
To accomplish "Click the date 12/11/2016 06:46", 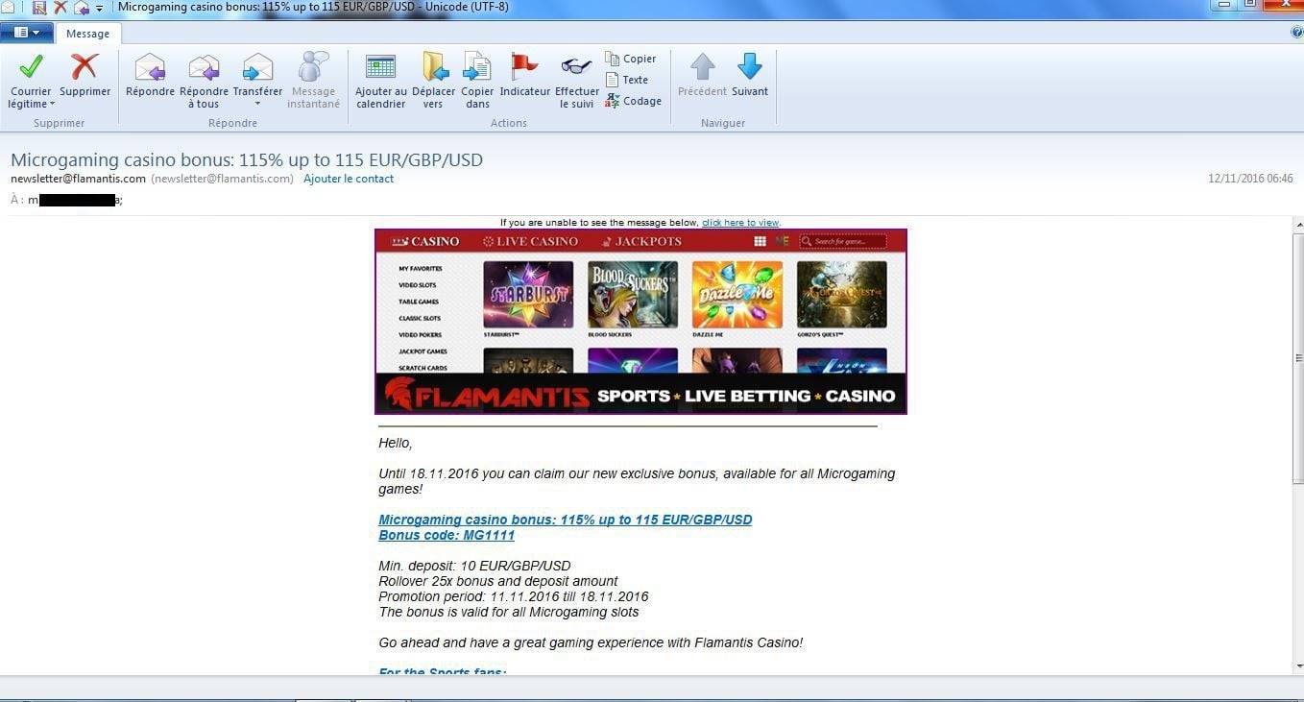I will (x=1250, y=179).
